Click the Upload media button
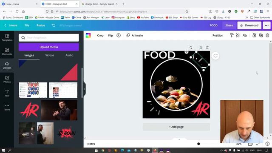The width and height of the screenshot is (272, 153). click(x=49, y=47)
